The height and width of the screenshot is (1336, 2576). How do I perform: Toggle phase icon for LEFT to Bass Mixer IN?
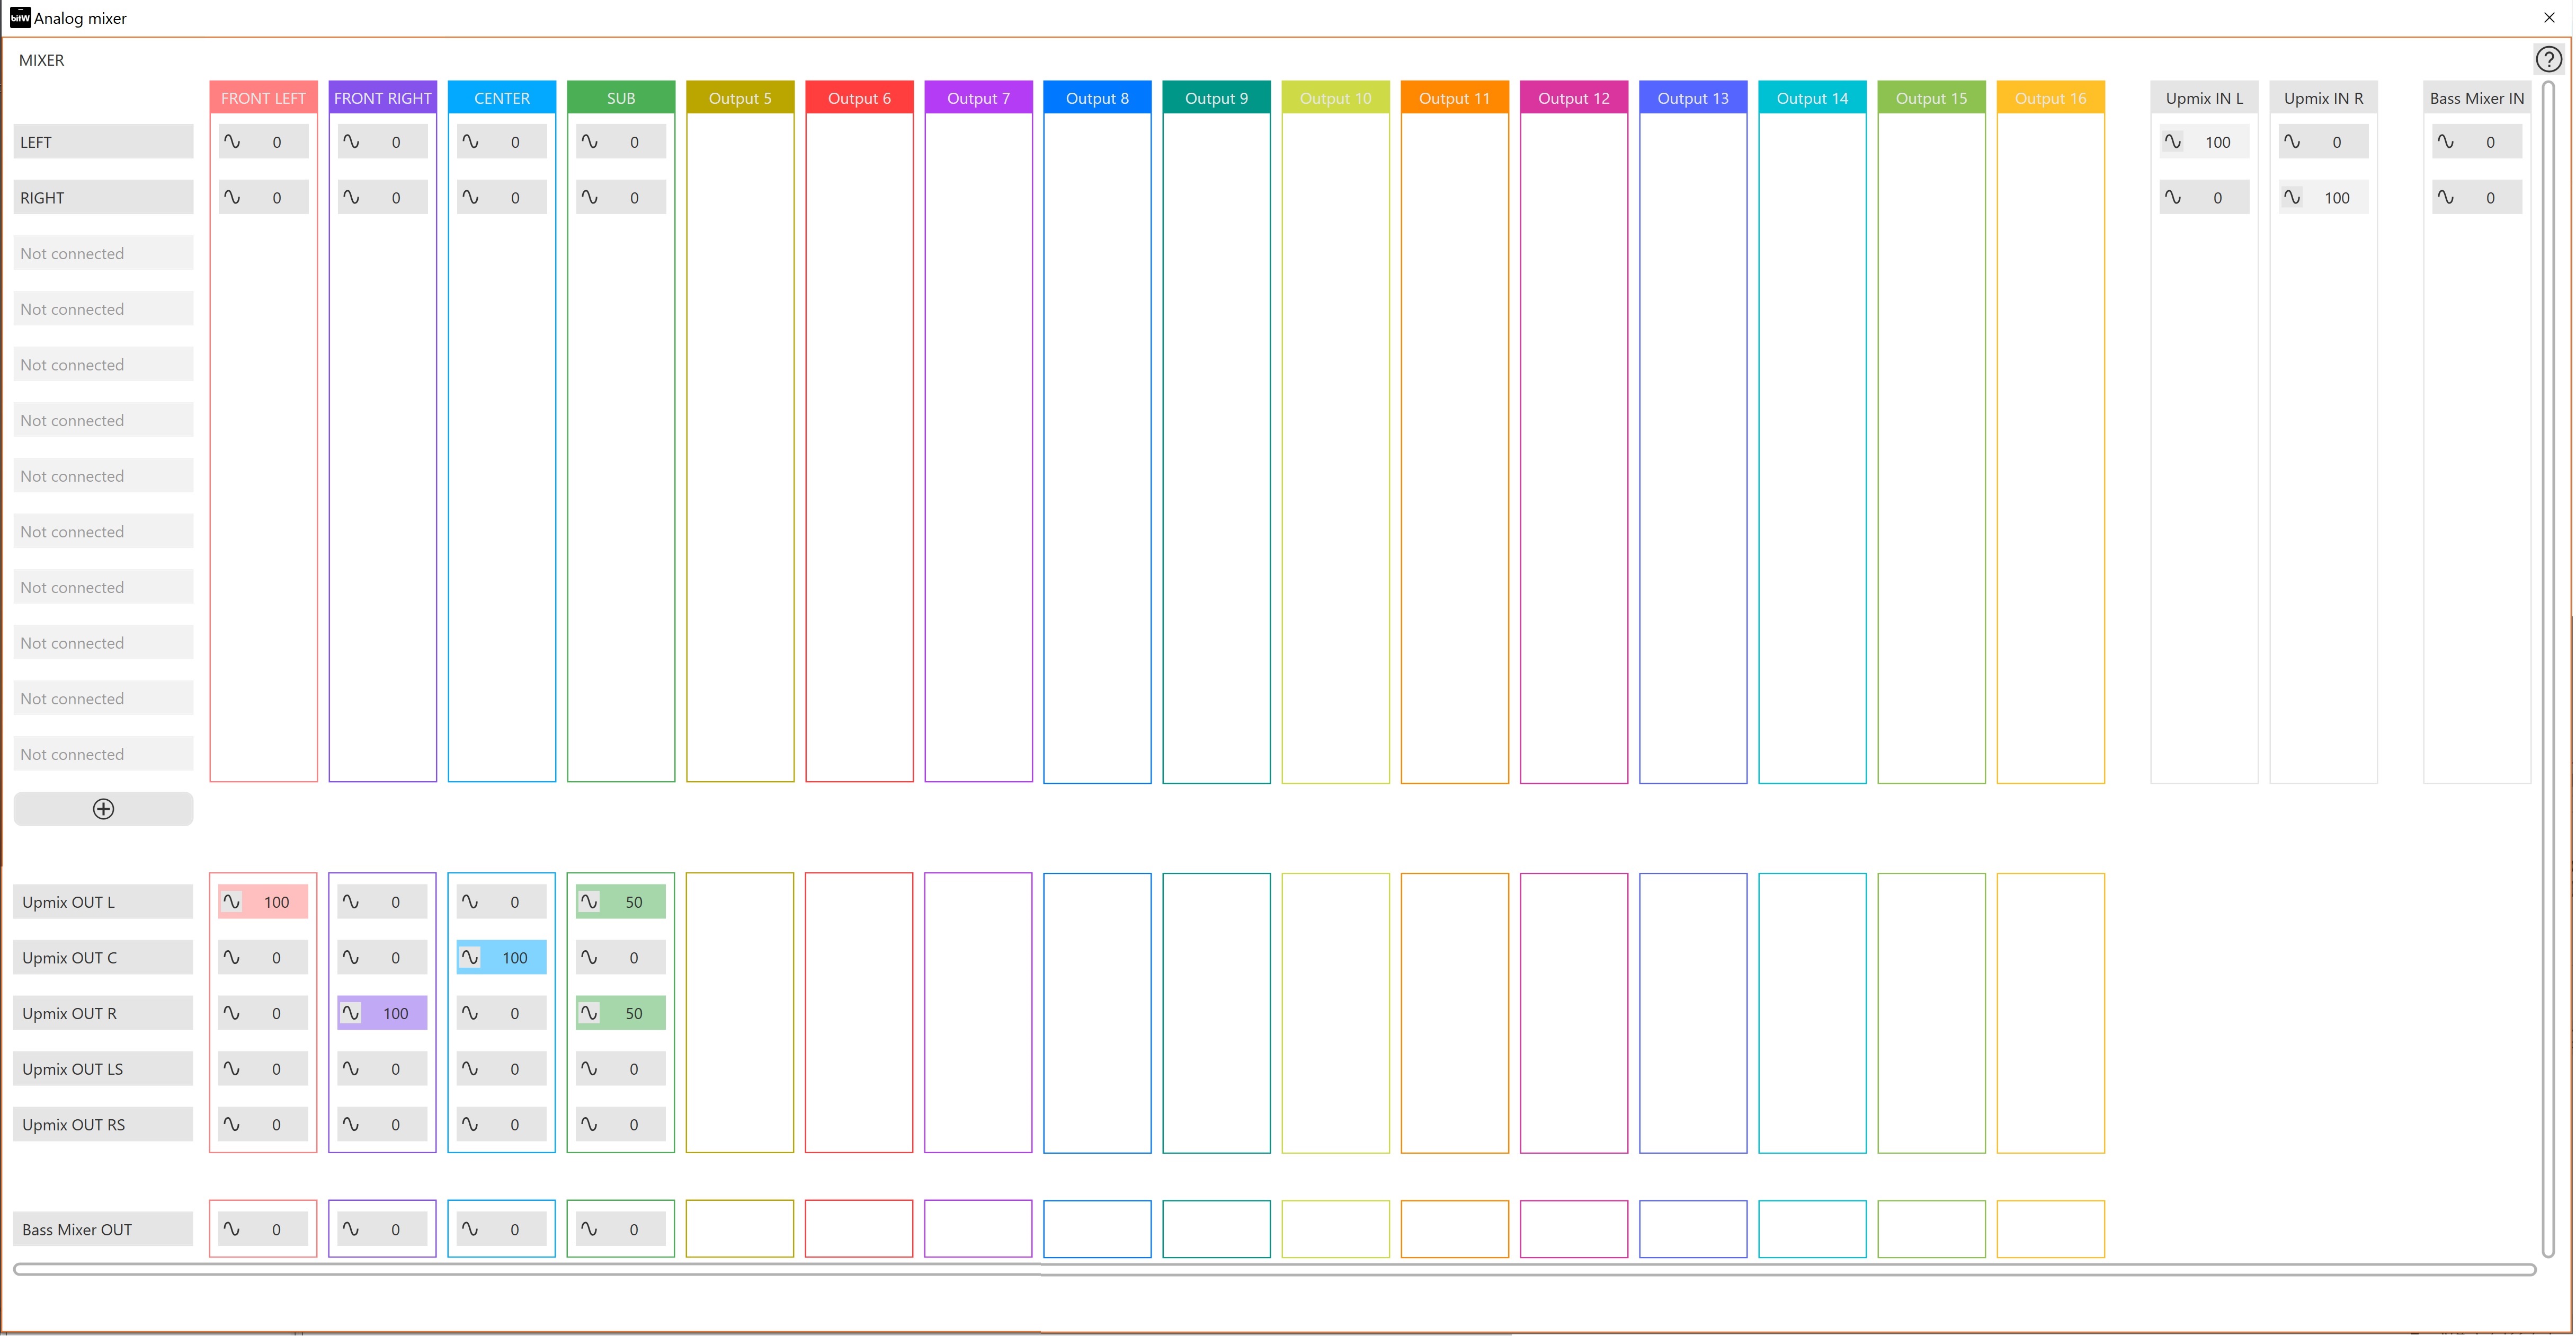click(x=2445, y=142)
